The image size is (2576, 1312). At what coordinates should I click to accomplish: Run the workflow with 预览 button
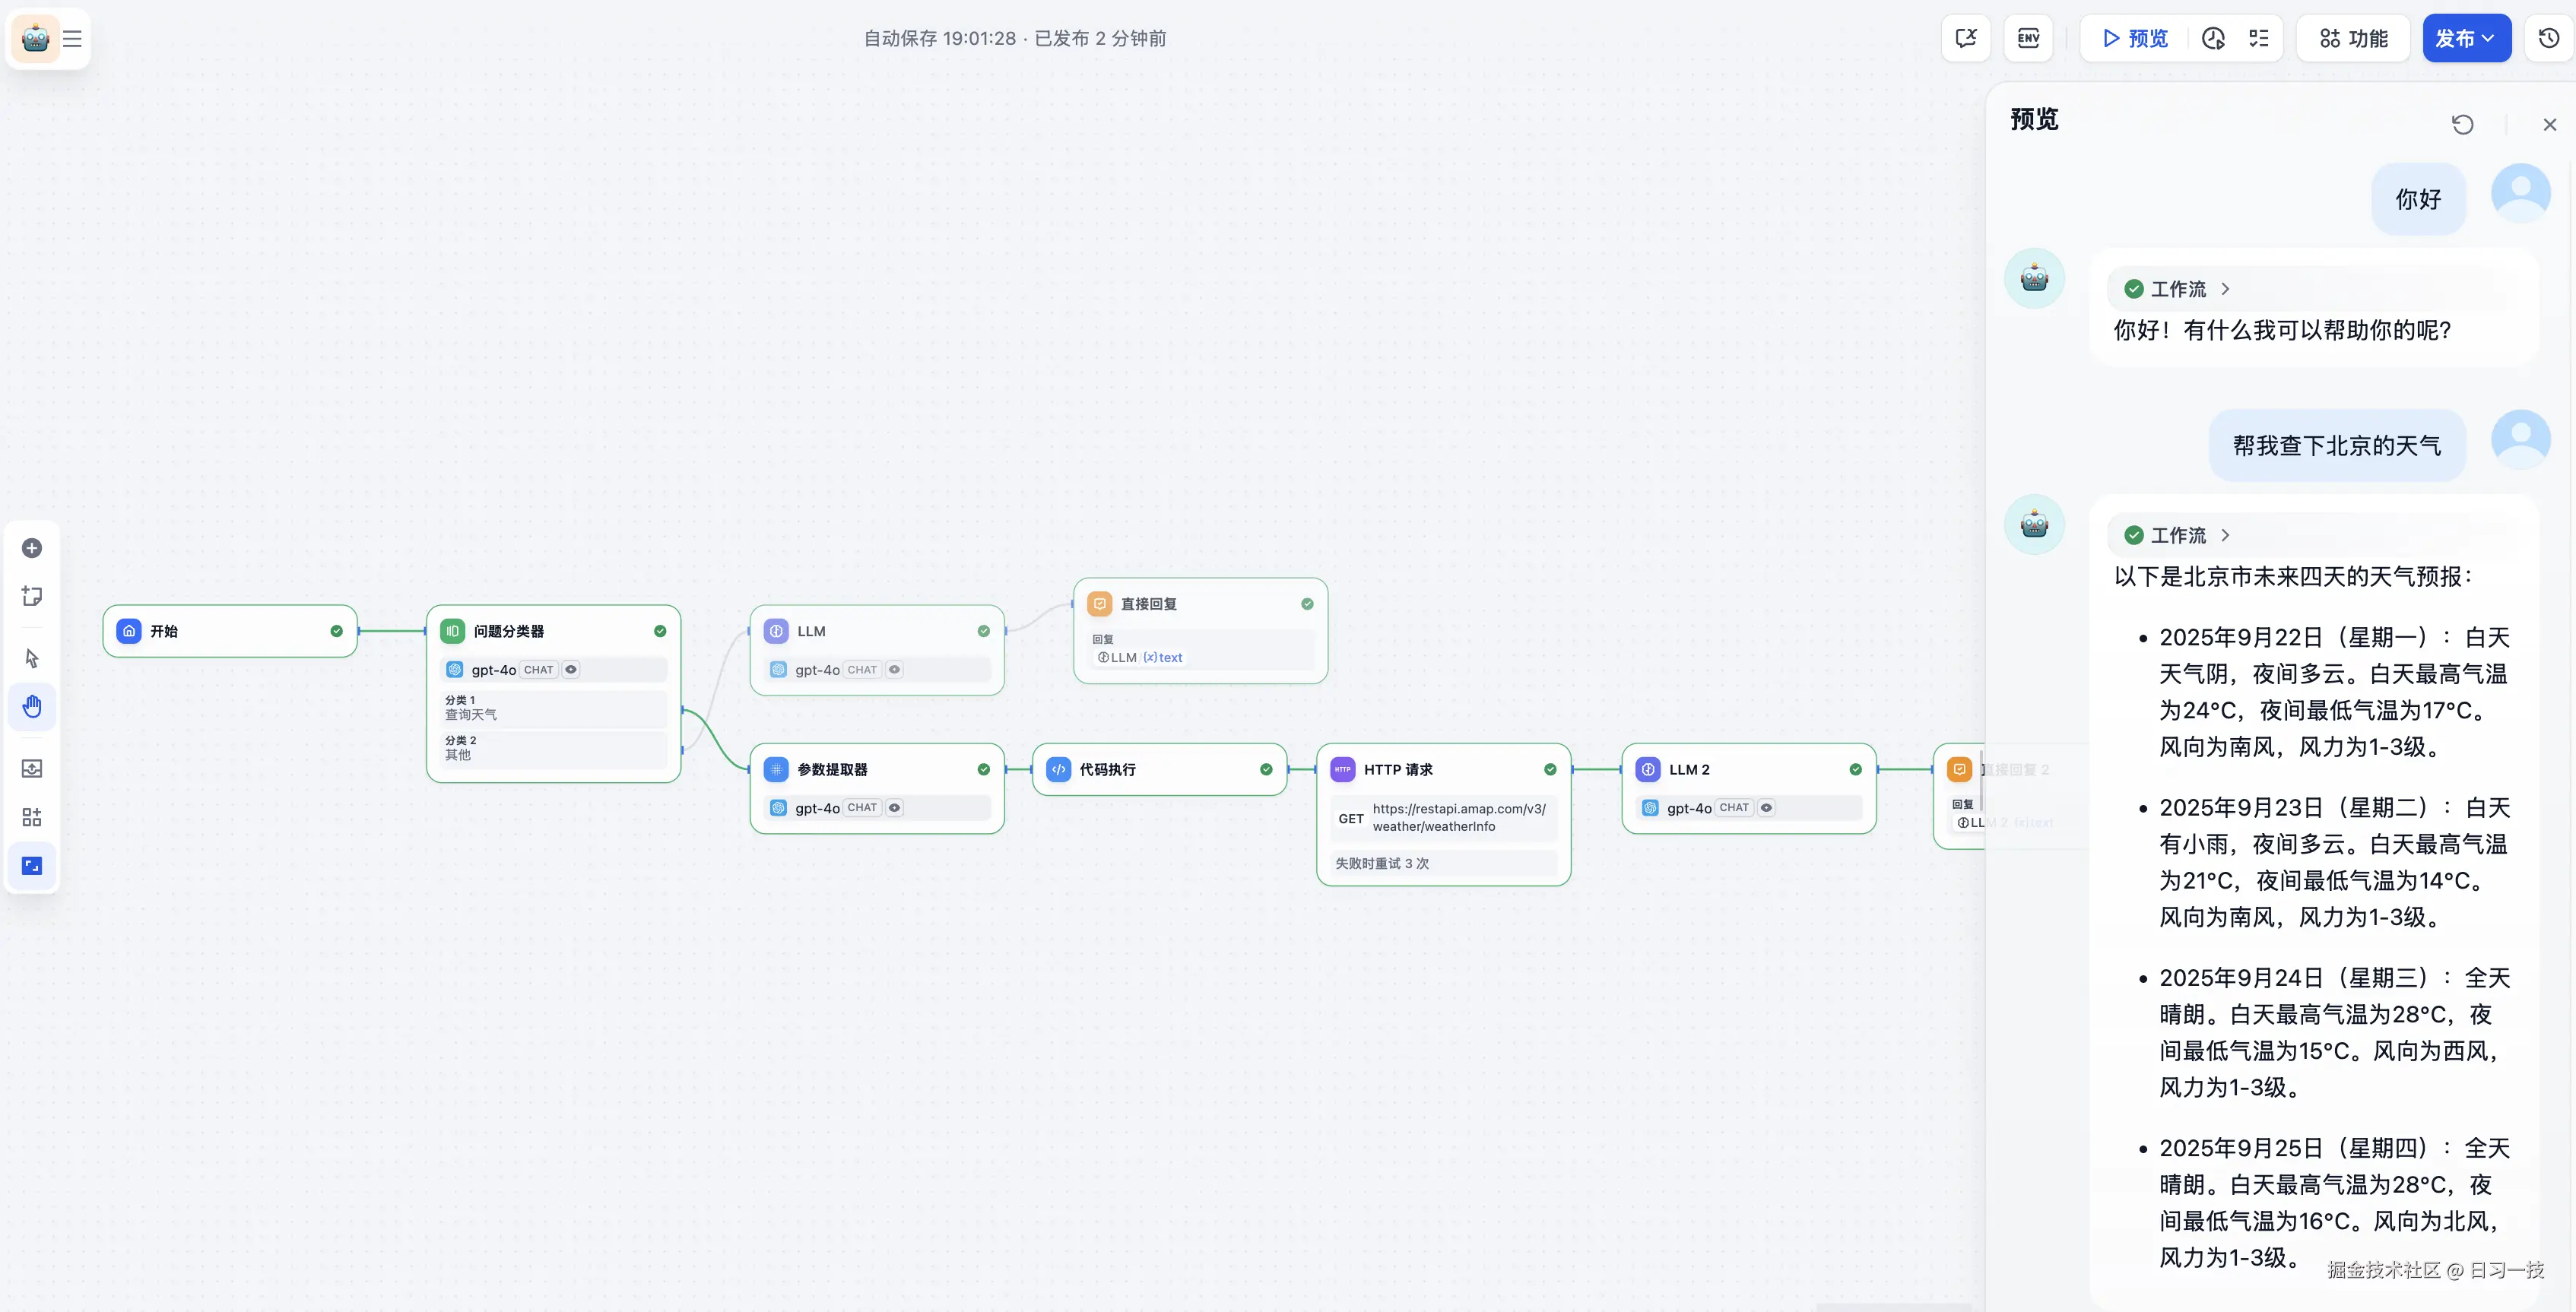click(2131, 38)
